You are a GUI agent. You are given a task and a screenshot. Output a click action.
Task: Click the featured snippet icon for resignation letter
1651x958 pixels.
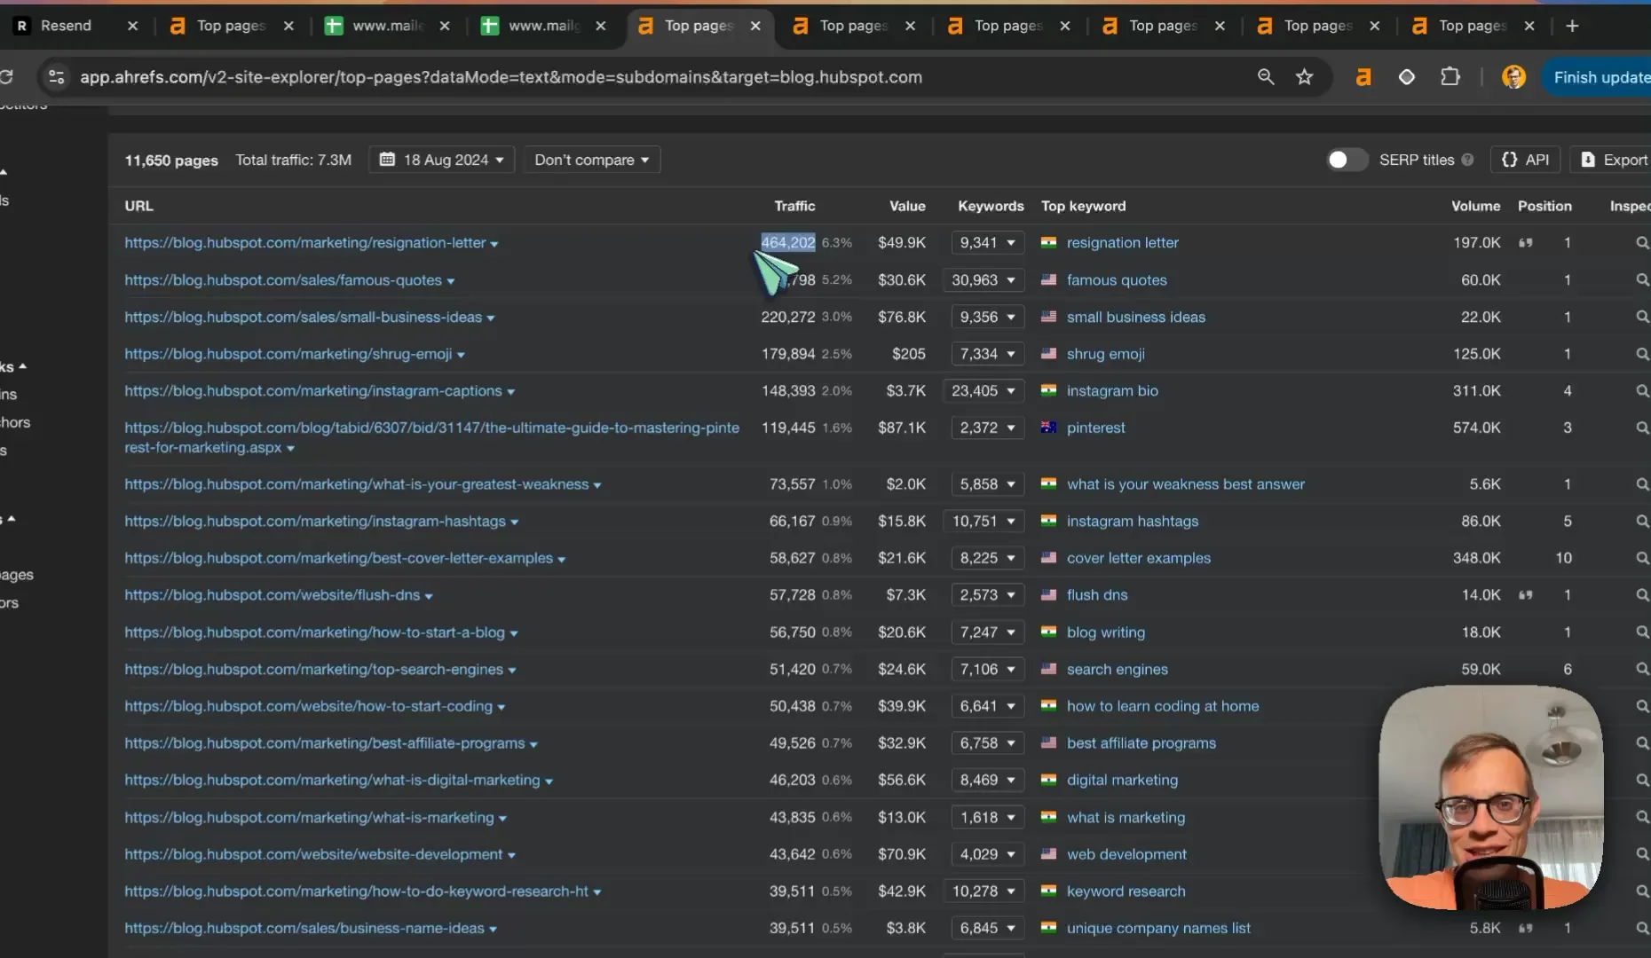point(1525,243)
